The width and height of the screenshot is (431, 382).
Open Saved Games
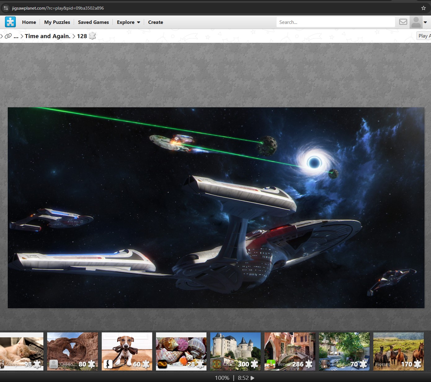pyautogui.click(x=93, y=22)
